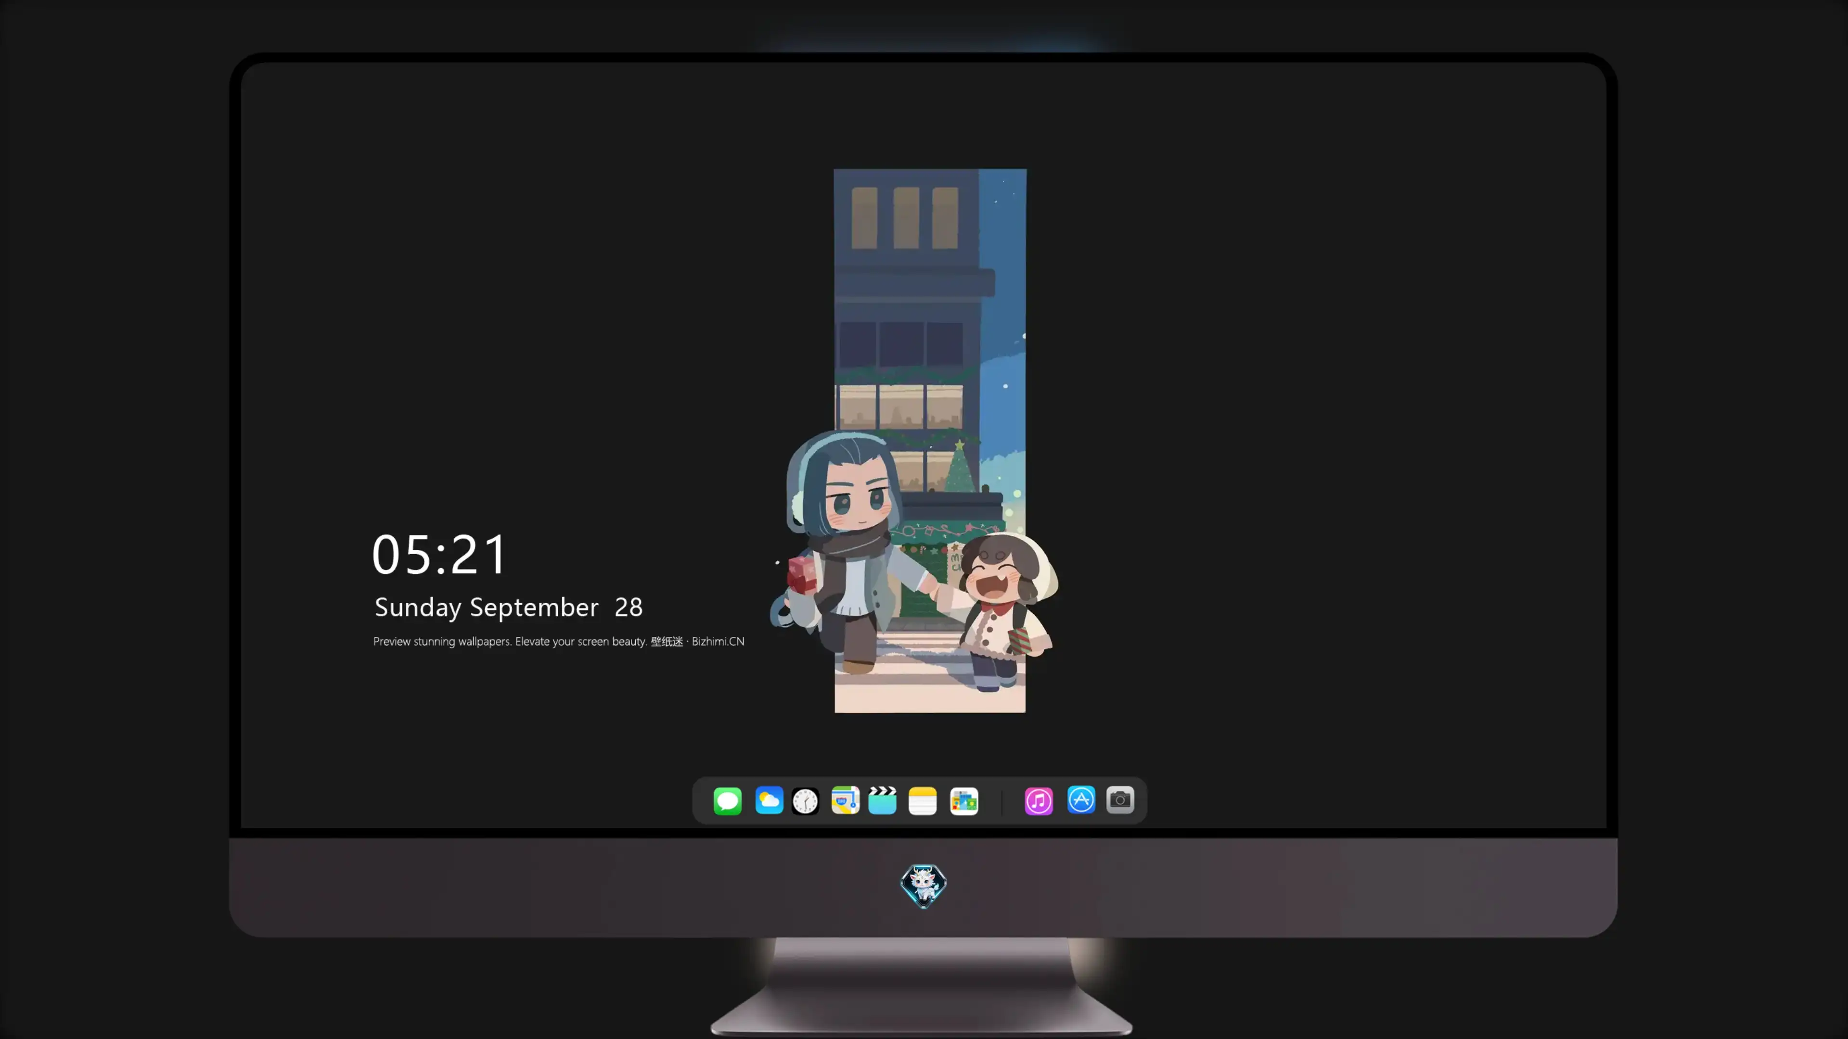Launch the Videos clapperboard app
This screenshot has height=1039, width=1848.
(883, 800)
